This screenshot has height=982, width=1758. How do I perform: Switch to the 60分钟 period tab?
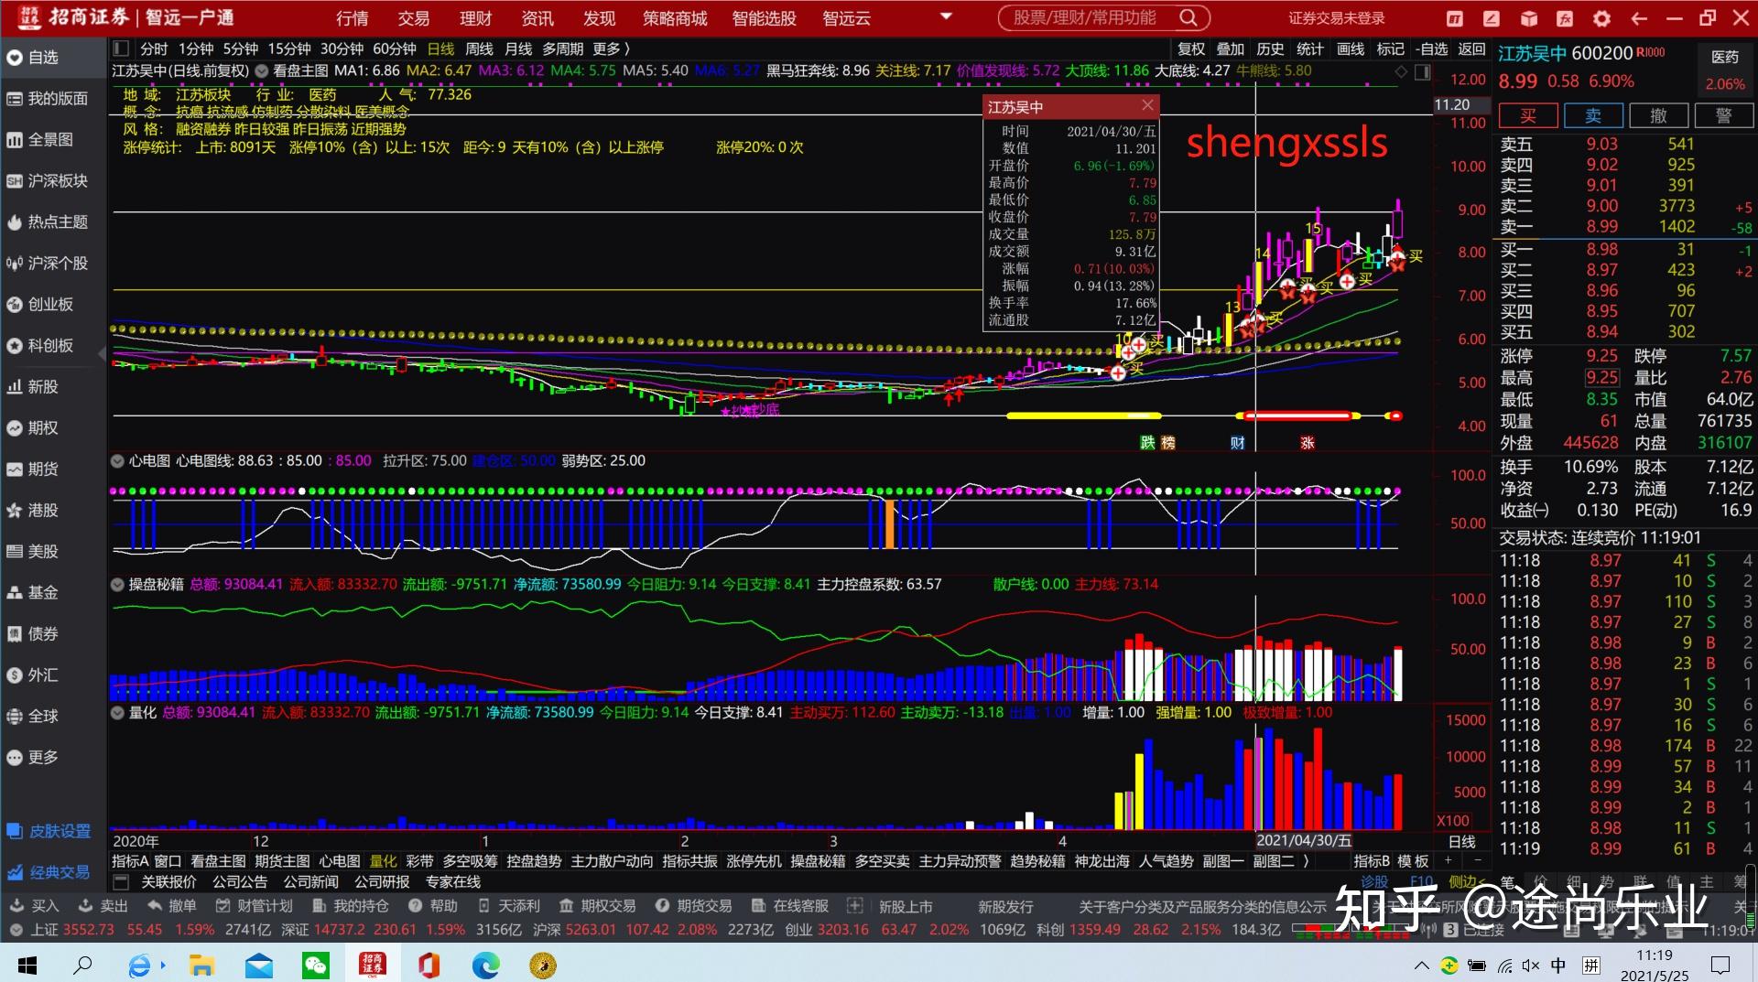(x=395, y=49)
